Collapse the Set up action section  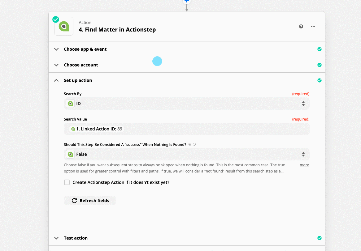187,80
